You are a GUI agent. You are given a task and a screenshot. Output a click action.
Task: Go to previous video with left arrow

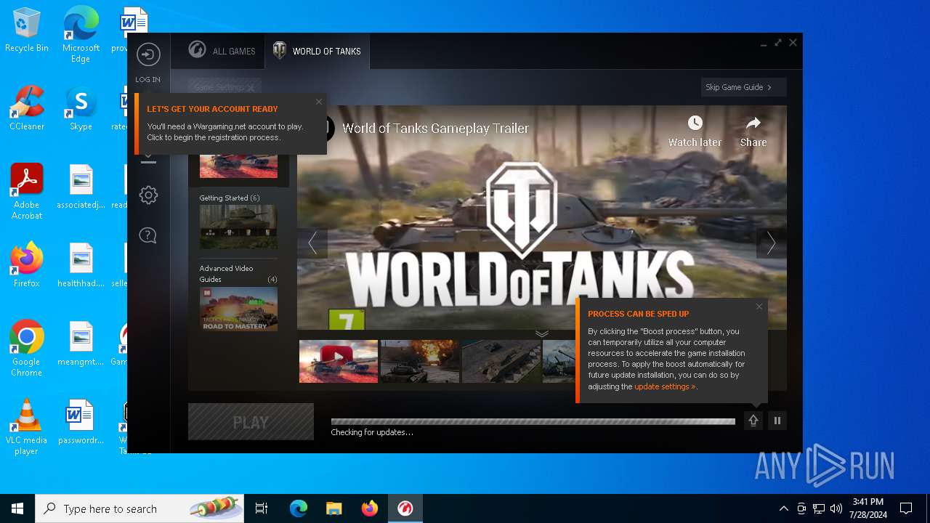(x=312, y=243)
